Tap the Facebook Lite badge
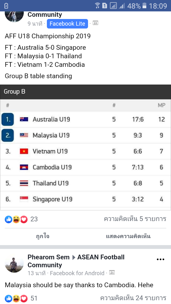Image resolution: width=171 pixels, height=304 pixels. (67, 24)
